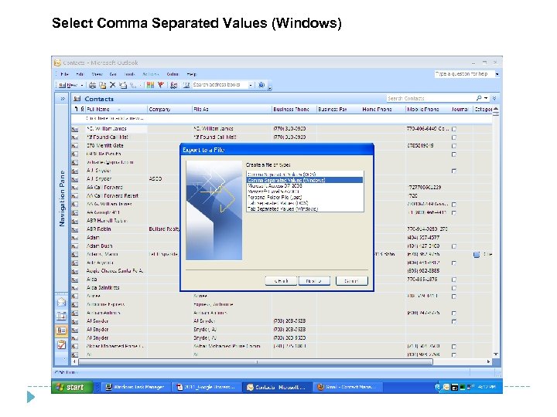Sort by the Full Name column header

pyautogui.click(x=116, y=109)
